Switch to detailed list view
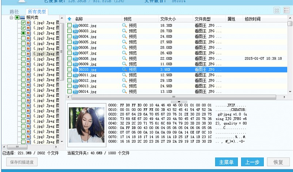This screenshot has height=172, width=293. [x=286, y=11]
